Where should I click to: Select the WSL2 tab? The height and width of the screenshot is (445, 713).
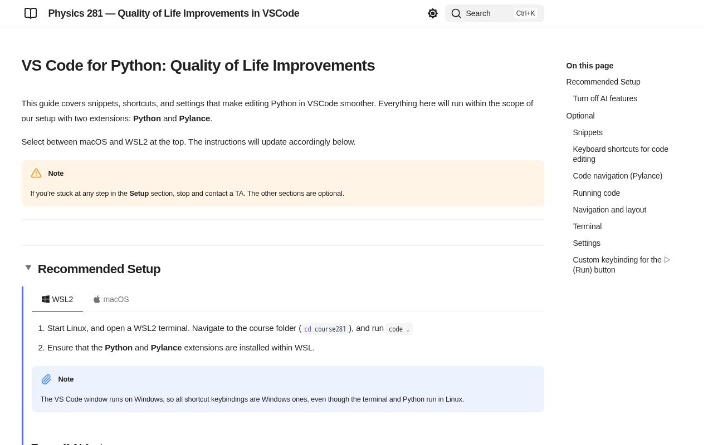pos(57,299)
